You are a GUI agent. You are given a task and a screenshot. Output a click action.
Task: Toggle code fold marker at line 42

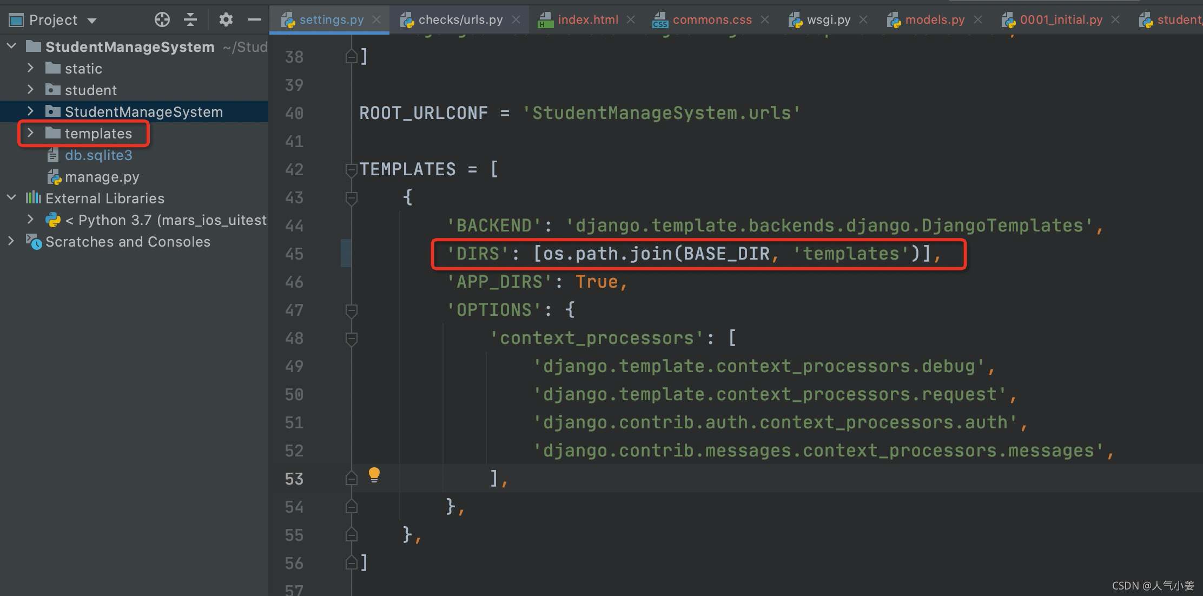click(x=351, y=170)
